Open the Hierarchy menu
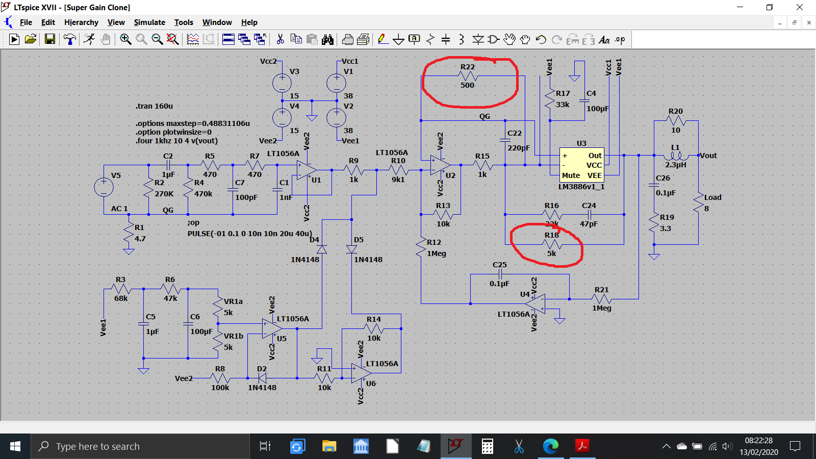Screen dimensions: 816x459 click(81, 22)
